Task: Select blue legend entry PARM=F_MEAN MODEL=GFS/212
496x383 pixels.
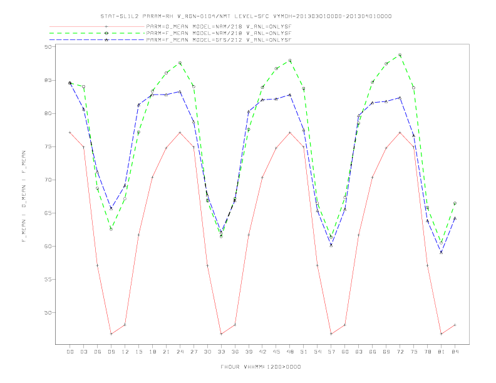Action: pyautogui.click(x=219, y=40)
